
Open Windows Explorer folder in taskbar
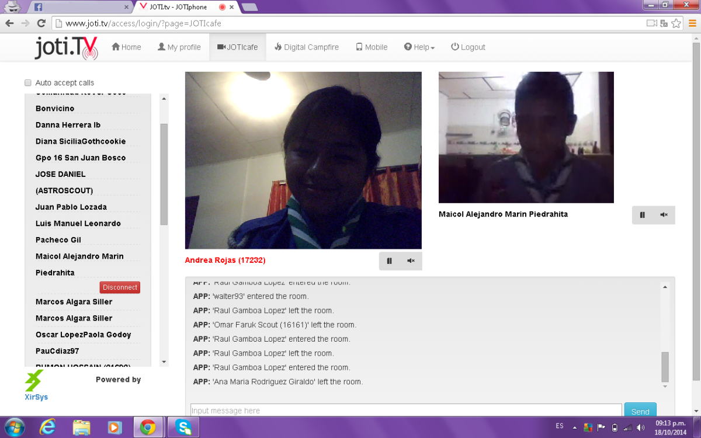click(x=81, y=427)
